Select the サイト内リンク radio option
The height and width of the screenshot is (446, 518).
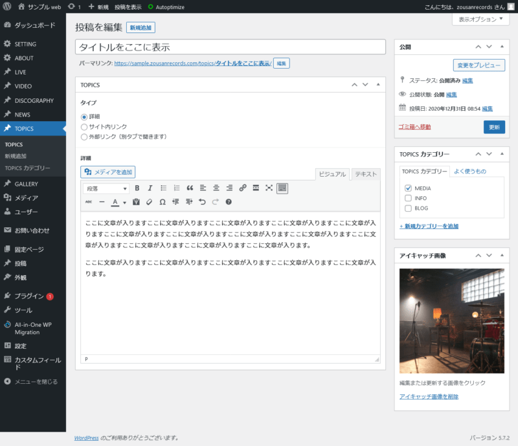pyautogui.click(x=84, y=127)
